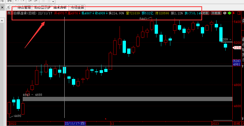
Task: Click the 补数据 button
Action: [x=216, y=13]
